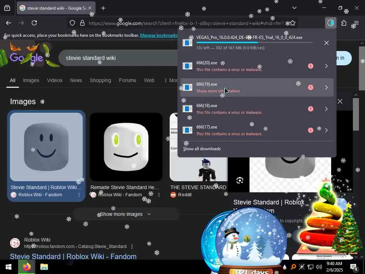Open a new tab with the plus button

(103, 8)
